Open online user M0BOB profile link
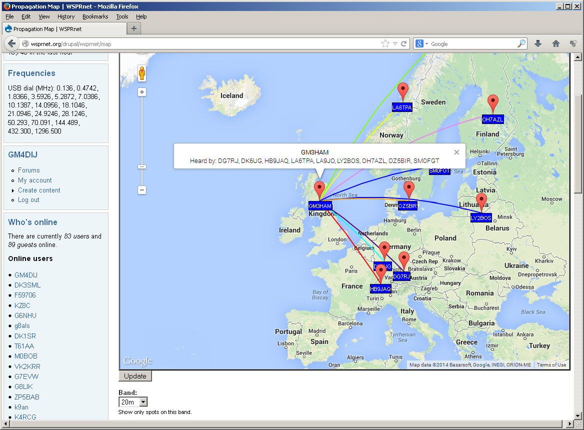This screenshot has height=430, width=584. pyautogui.click(x=26, y=356)
